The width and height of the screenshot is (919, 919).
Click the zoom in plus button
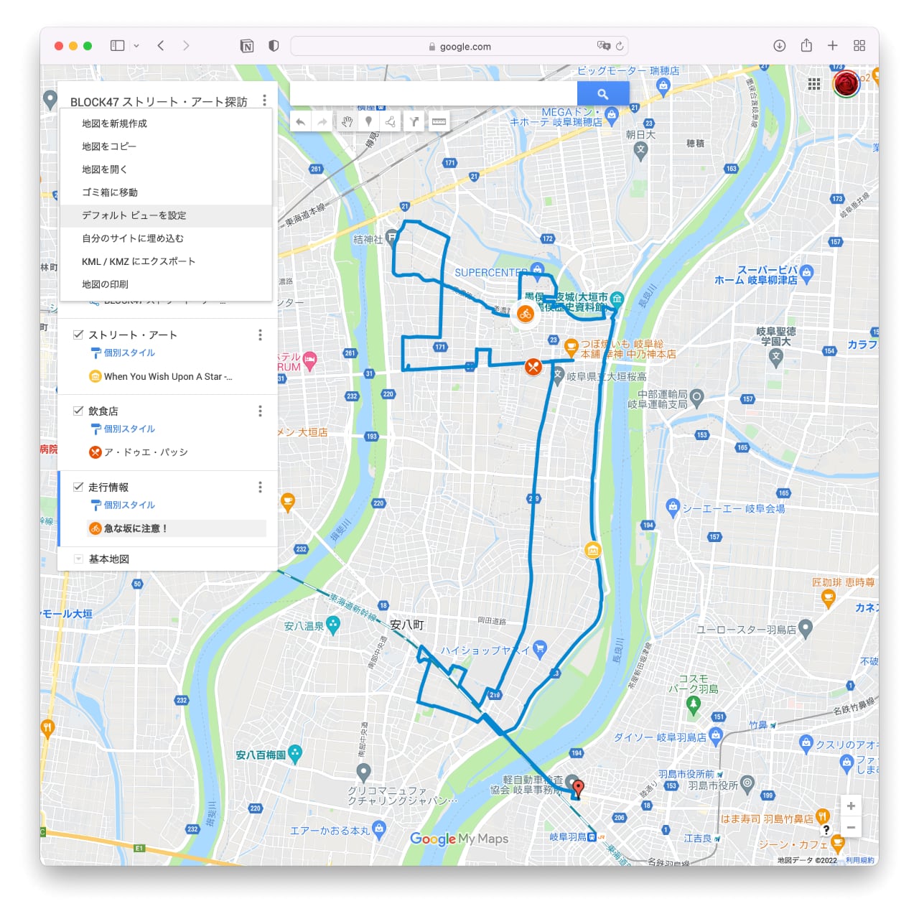[851, 806]
